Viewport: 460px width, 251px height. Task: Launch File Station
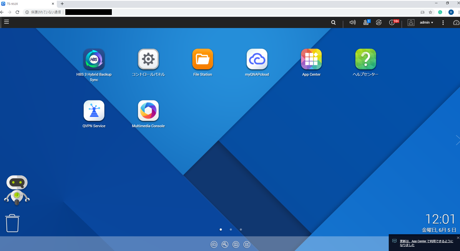click(203, 59)
